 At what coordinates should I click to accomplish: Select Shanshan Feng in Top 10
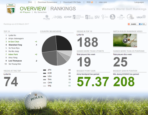point(15,45)
